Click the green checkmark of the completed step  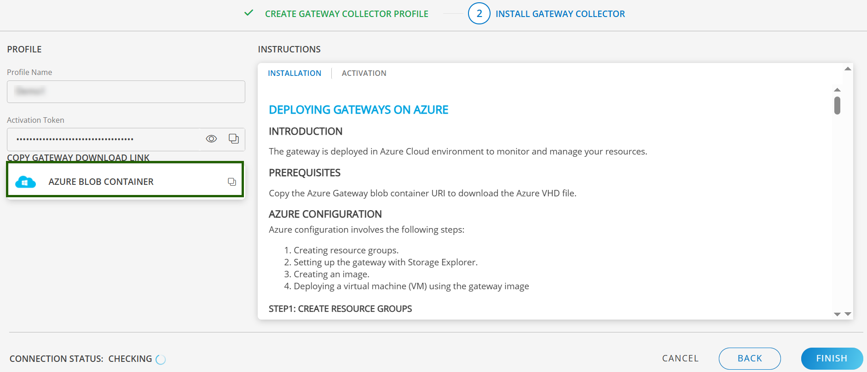pyautogui.click(x=249, y=13)
